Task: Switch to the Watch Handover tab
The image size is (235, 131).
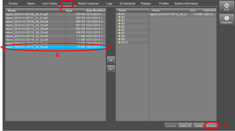Action: [88, 3]
